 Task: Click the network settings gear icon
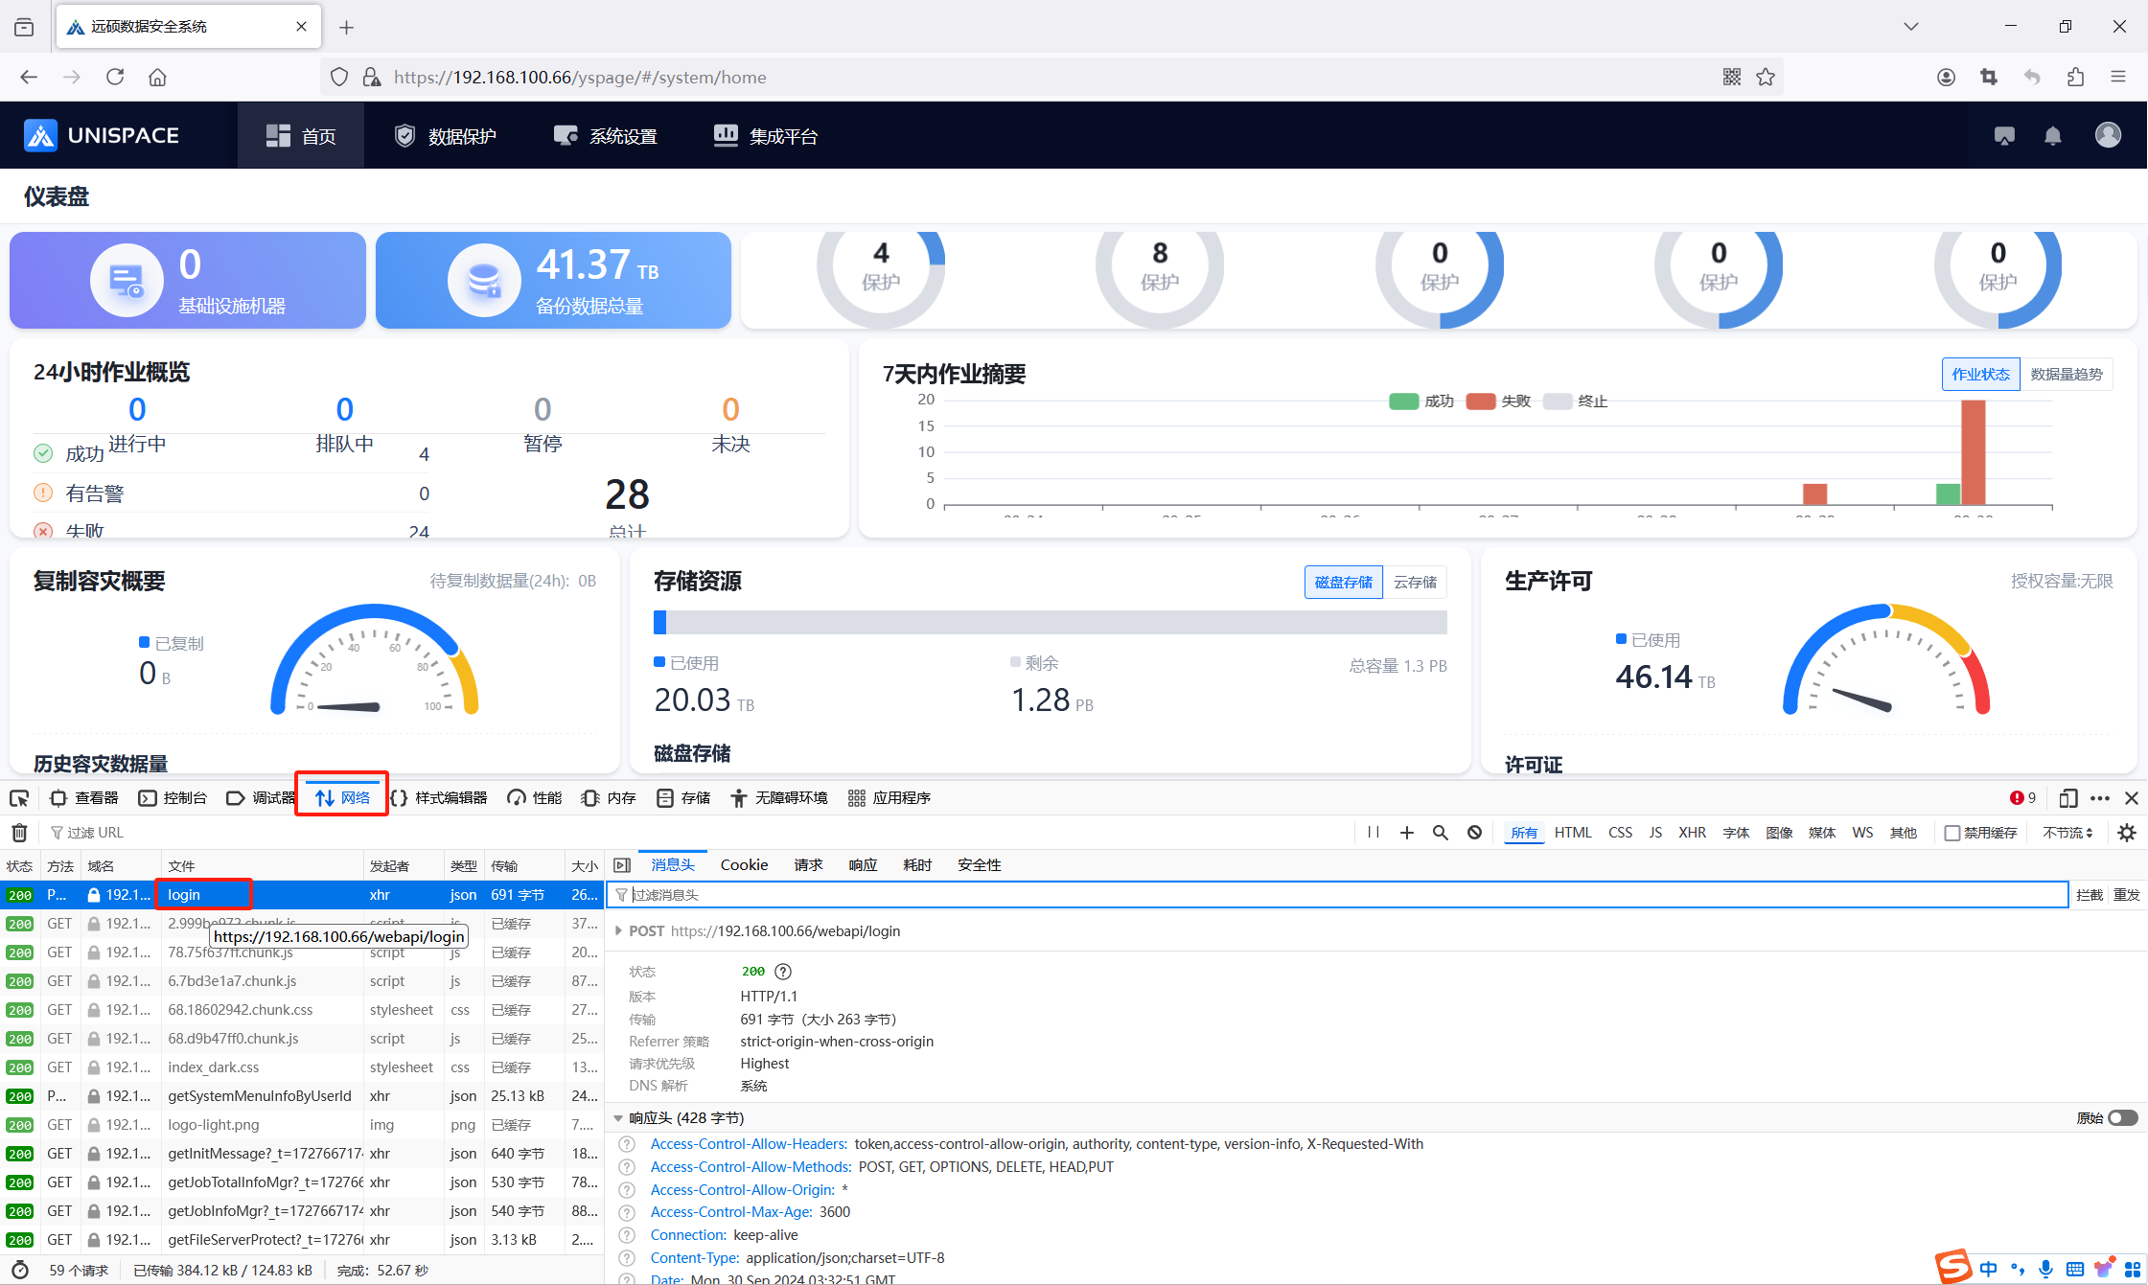tap(2126, 833)
